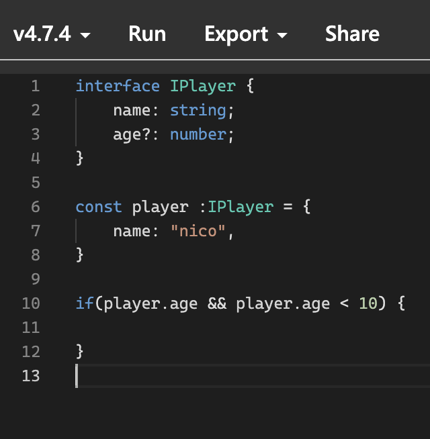Image resolution: width=430 pixels, height=439 pixels.
Task: Click 'IPlayer' in the interface declaration
Action: point(203,86)
